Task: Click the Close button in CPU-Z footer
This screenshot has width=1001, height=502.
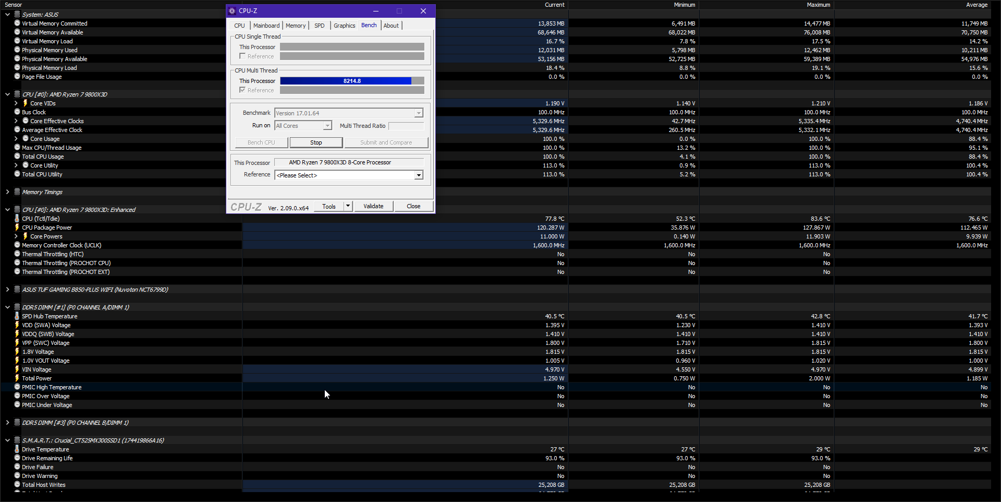Action: coord(413,206)
